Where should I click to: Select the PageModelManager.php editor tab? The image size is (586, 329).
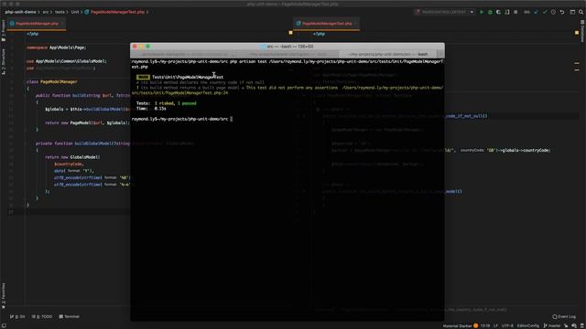[37, 24]
